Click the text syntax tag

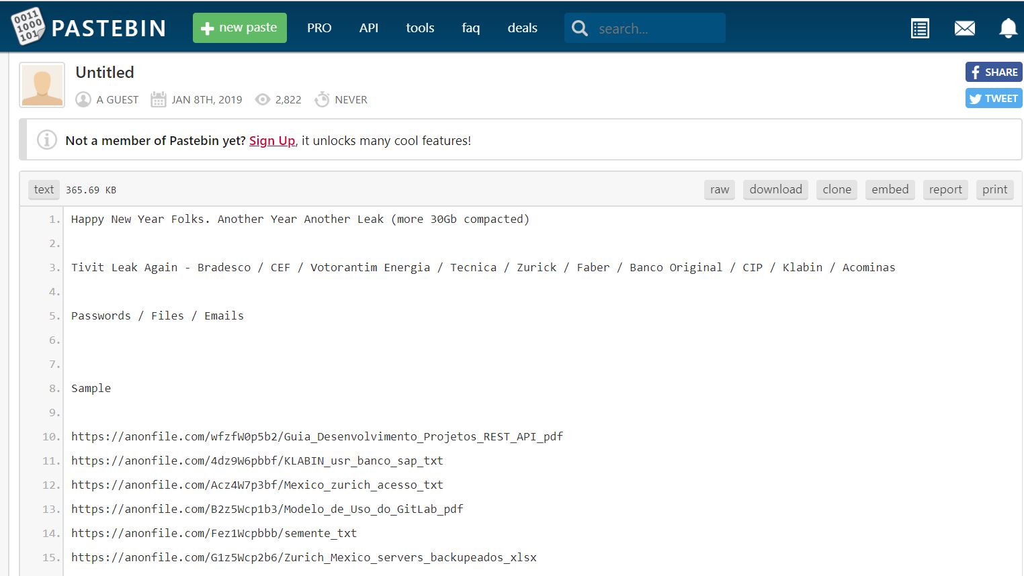(x=44, y=189)
